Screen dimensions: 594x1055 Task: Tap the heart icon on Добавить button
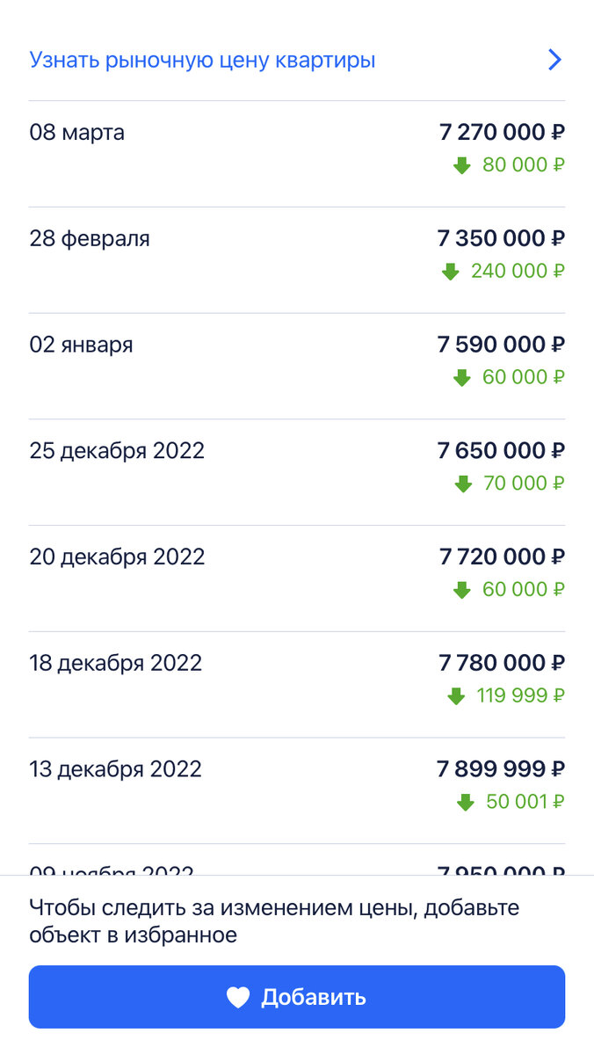(238, 997)
